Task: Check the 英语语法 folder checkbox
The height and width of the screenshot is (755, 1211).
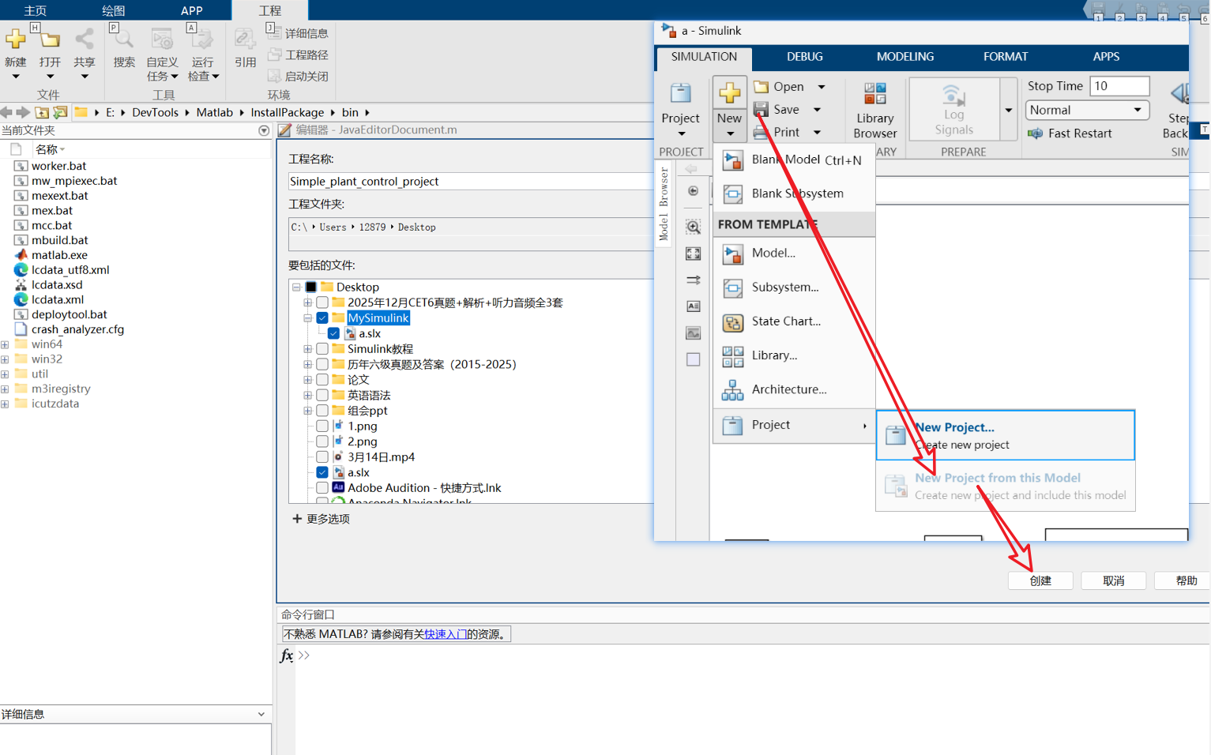Action: 322,395
